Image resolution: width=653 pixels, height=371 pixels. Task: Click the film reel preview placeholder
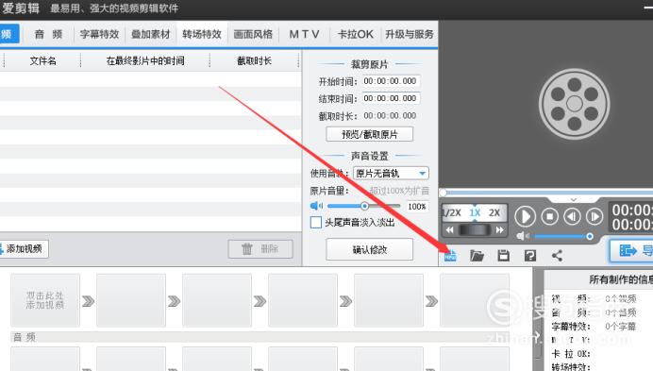(575, 104)
